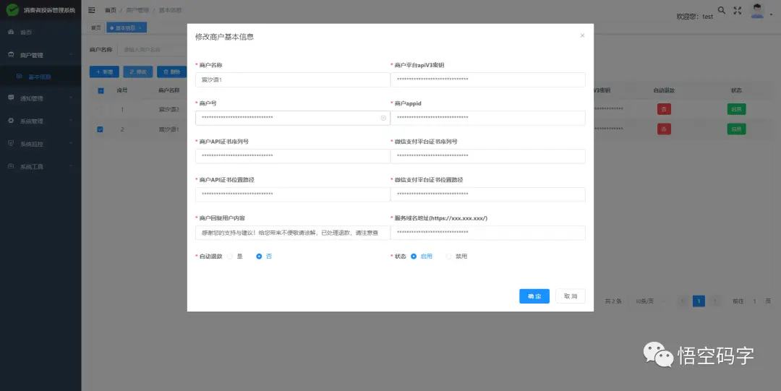Viewport: 781px width, 391px height.
Task: Click the green WeChat-style logo in sidebar
Action: point(12,10)
